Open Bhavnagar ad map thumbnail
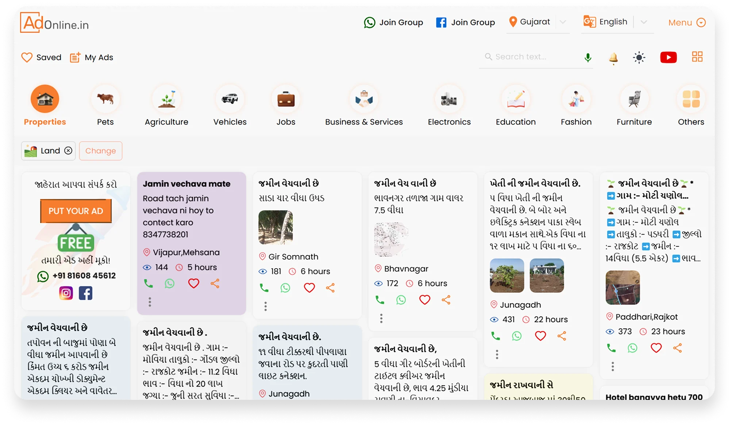This screenshot has width=732, height=425. 391,239
